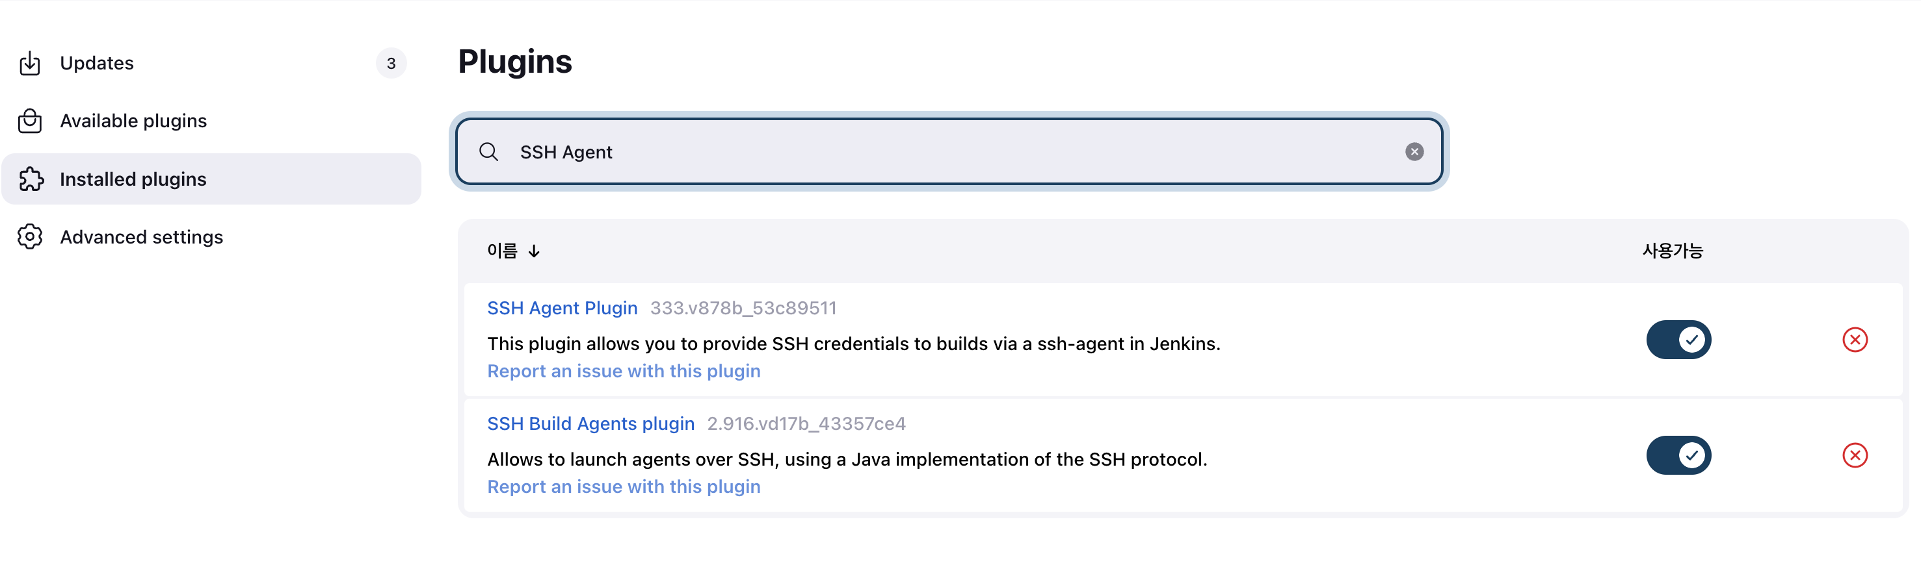Disable the SSH Agent Plugin toggle
Image resolution: width=1921 pixels, height=565 pixels.
click(1678, 340)
